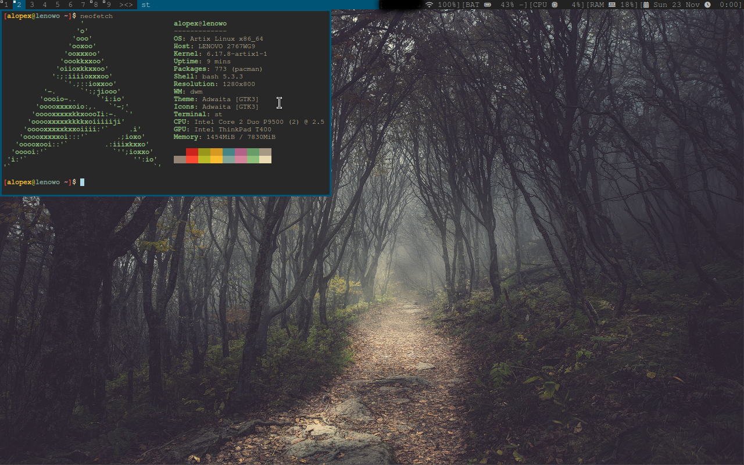The image size is (744, 465).
Task: Click the Artix ASCII logo in the terminal
Action: 82,95
